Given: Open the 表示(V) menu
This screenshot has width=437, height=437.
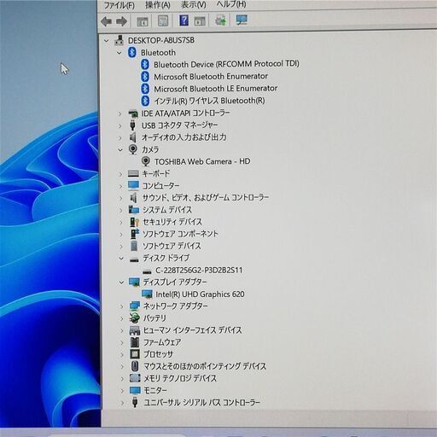Looking at the screenshot, I should (x=194, y=5).
